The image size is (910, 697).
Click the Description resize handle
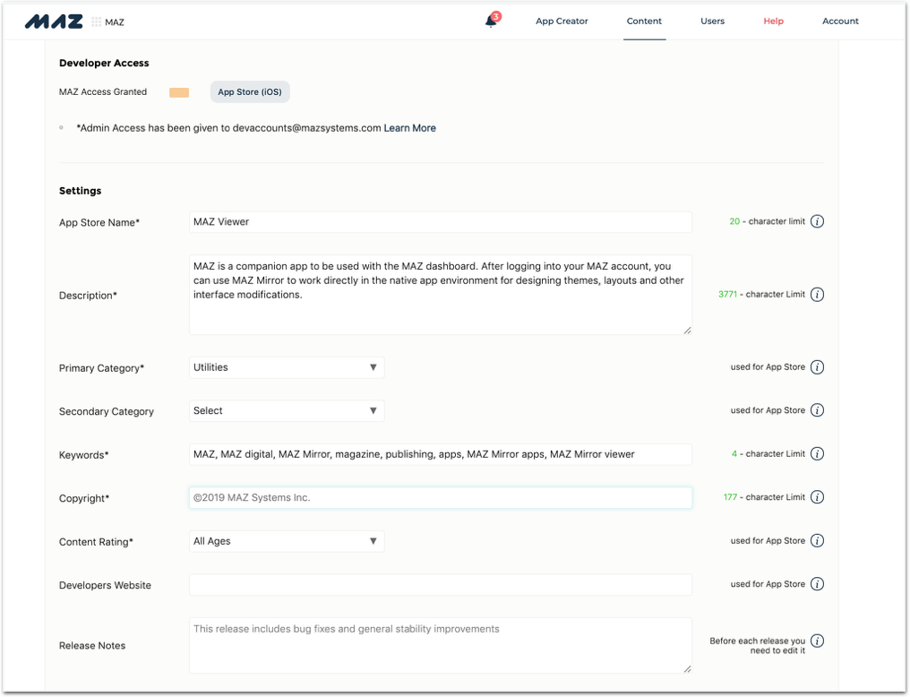coord(687,331)
